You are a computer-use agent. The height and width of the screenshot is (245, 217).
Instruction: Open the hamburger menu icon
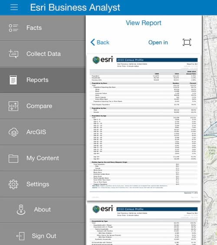click(x=14, y=7)
